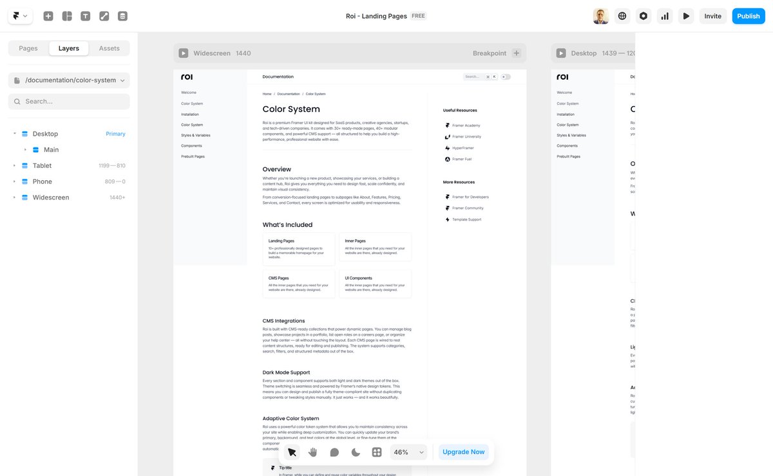This screenshot has height=476, width=773.
Task: Select the Desktop layer row
Action: point(69,134)
